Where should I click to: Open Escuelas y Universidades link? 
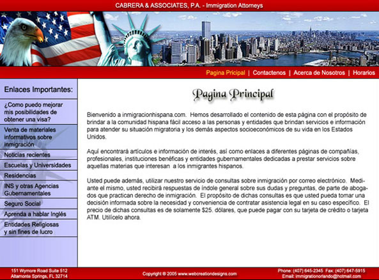39,165
